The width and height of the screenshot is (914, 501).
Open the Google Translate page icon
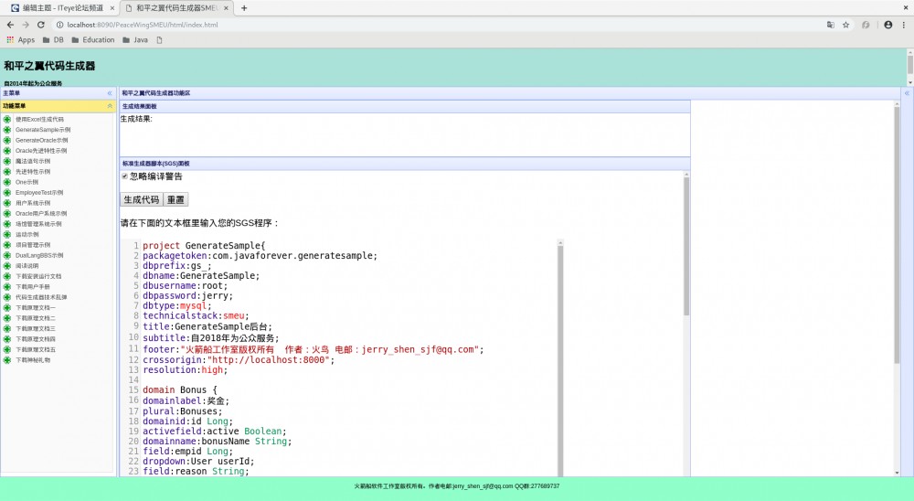(831, 25)
